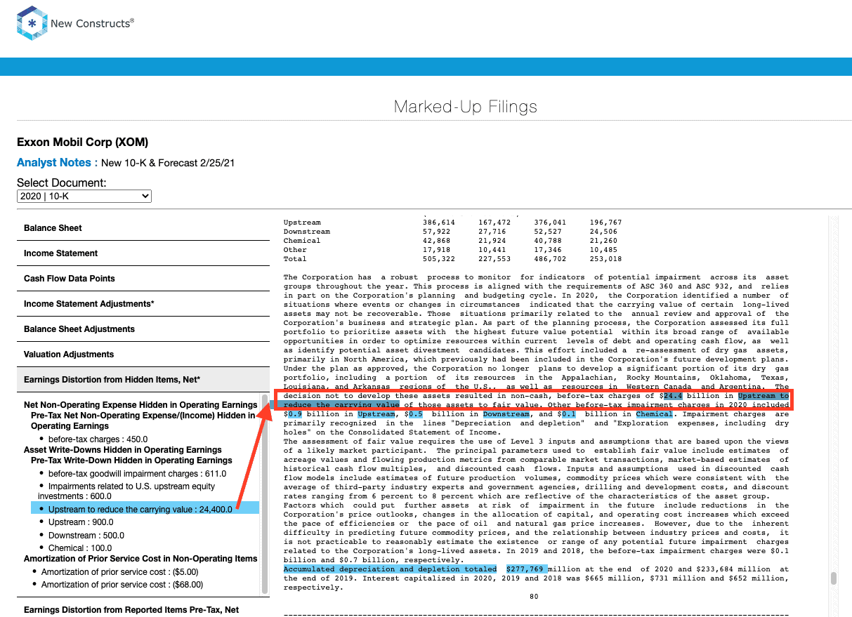Expand Valuation Adjustments section
852x617 pixels.
143,354
